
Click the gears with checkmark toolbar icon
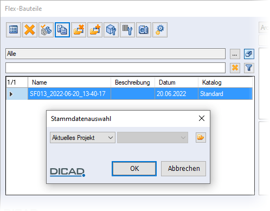[46, 30]
